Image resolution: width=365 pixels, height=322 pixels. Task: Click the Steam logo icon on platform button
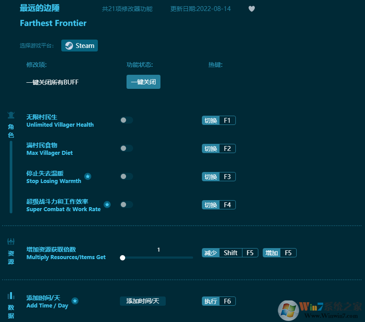tap(69, 45)
